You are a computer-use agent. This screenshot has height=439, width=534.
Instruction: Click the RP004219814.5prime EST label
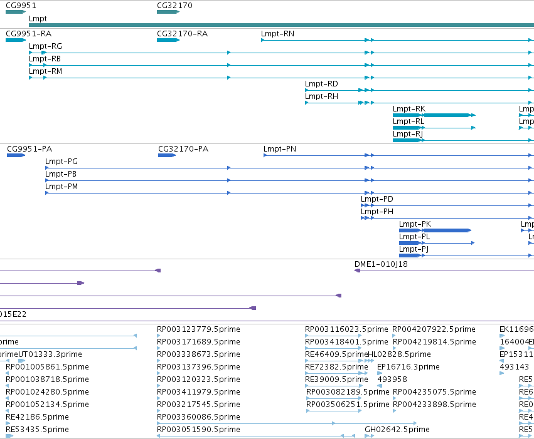pyautogui.click(x=435, y=342)
